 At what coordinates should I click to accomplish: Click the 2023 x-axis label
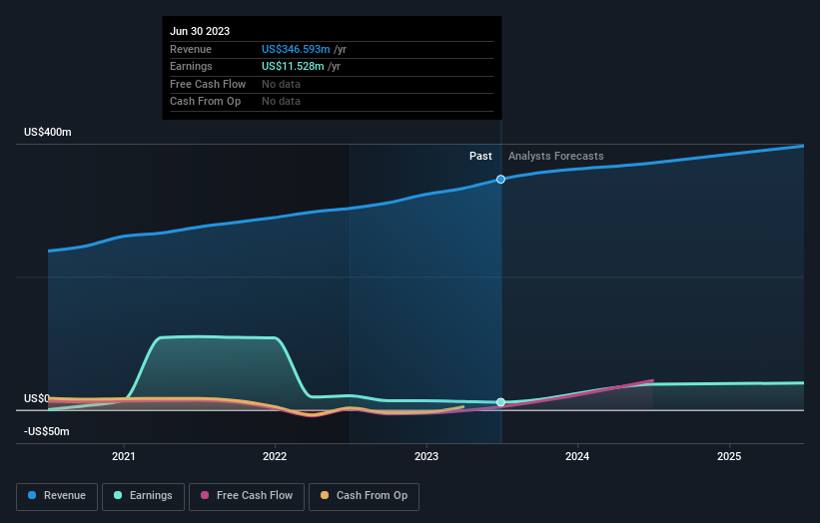click(x=426, y=457)
